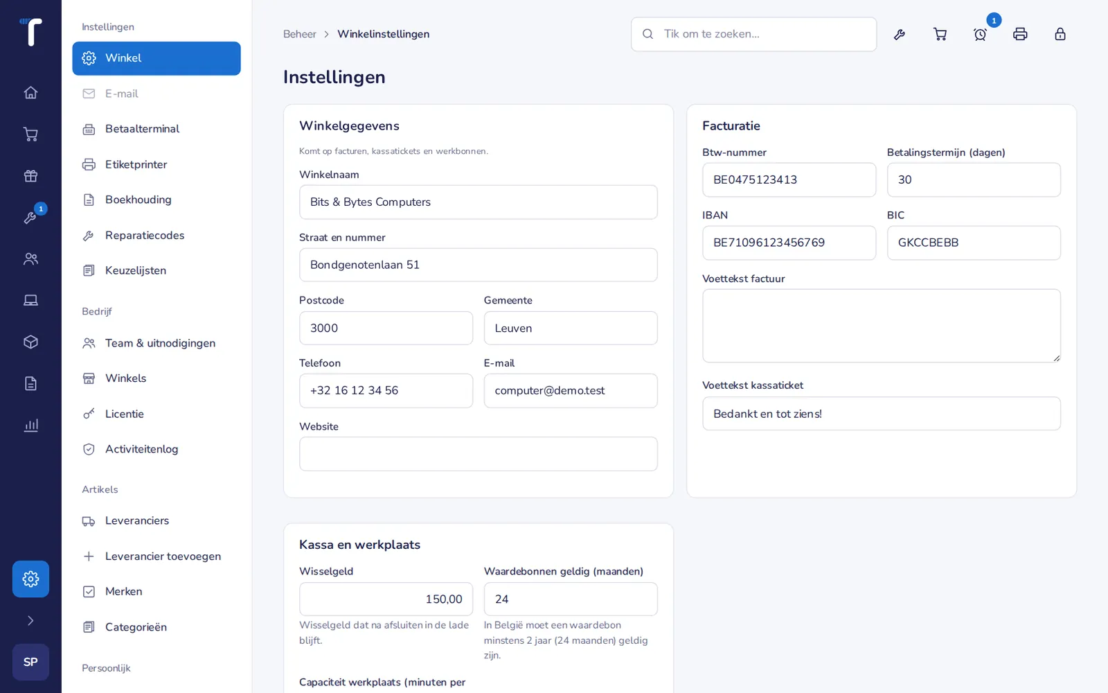Click the empty Website input field
The height and width of the screenshot is (693, 1108).
478,454
